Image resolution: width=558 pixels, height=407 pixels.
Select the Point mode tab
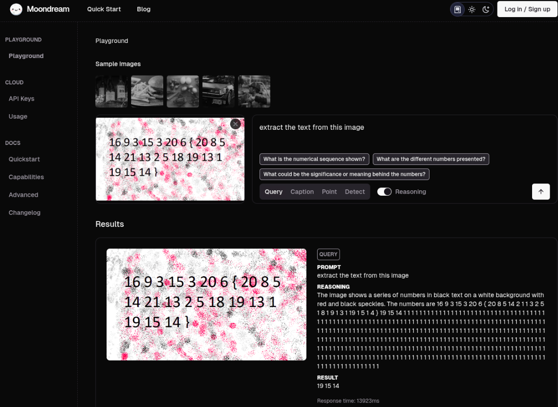point(329,192)
